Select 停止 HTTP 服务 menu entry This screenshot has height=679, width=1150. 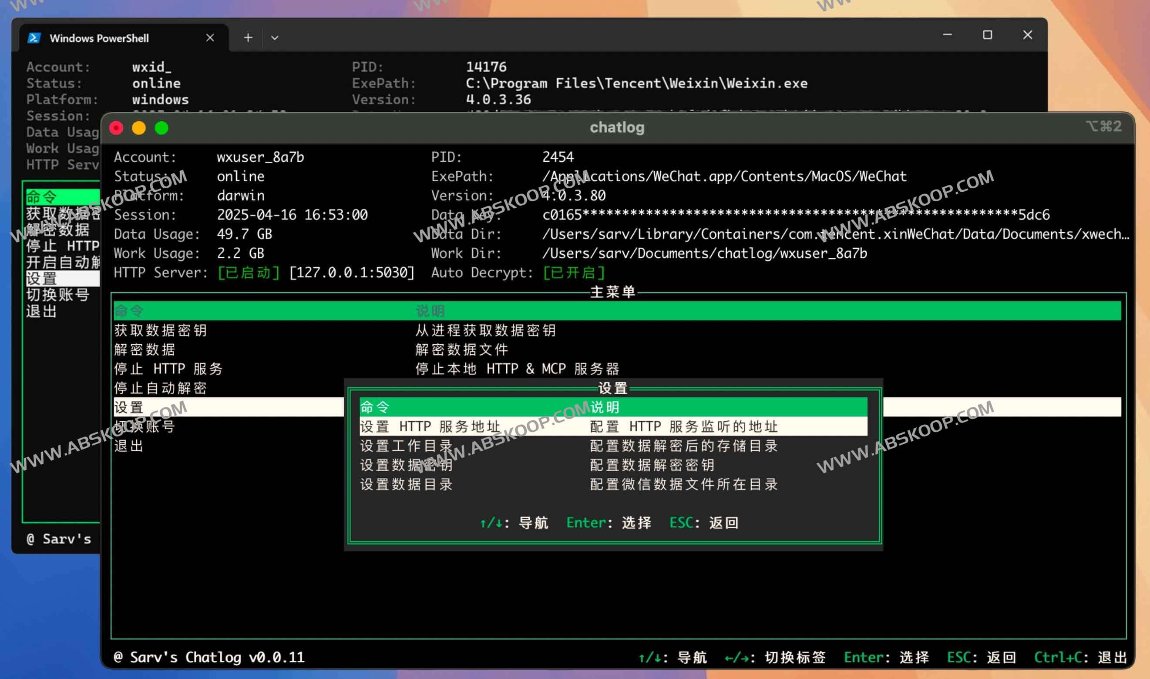[x=168, y=369]
